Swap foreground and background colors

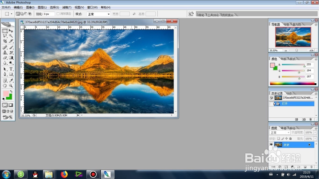(x=11, y=92)
